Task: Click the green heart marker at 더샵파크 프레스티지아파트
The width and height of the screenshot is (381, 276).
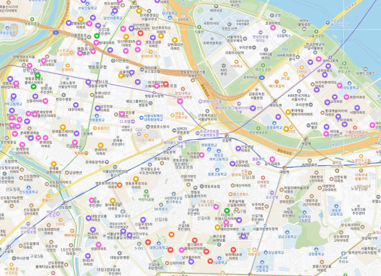Action: click(x=227, y=211)
